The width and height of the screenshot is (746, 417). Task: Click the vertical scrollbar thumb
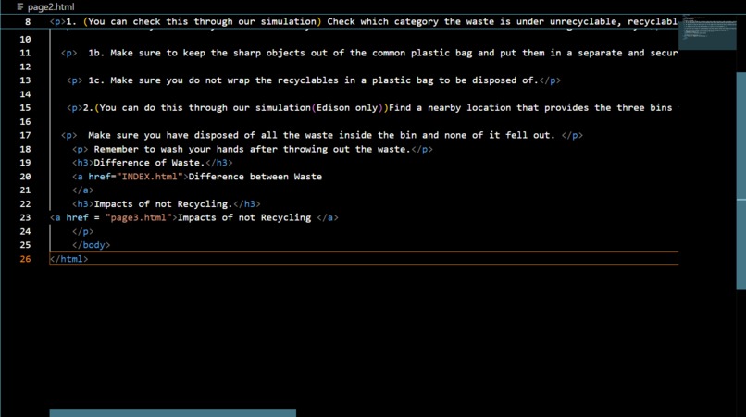point(740,180)
